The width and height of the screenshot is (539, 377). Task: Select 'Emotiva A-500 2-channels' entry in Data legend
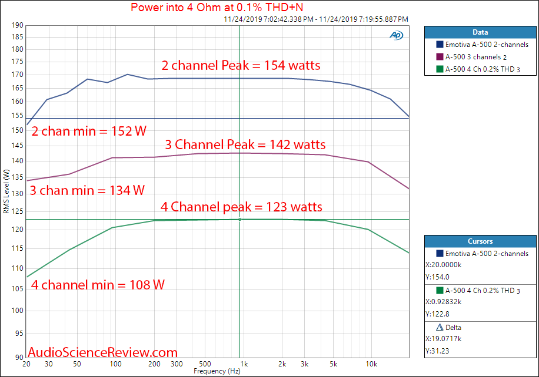tap(487, 45)
